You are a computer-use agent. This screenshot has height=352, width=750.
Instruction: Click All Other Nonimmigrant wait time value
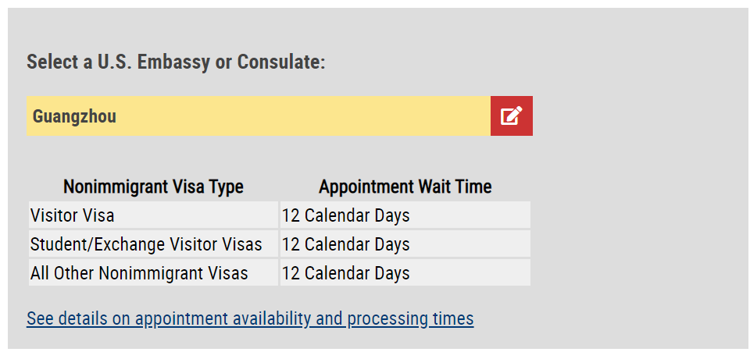(345, 273)
